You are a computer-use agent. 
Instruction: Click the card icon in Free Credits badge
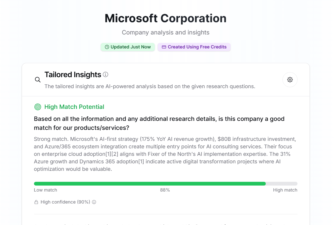[x=164, y=47]
